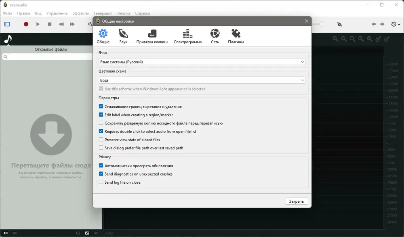The height and width of the screenshot is (237, 404).
Task: Open the Плагины plugins settings icon
Action: 236,34
